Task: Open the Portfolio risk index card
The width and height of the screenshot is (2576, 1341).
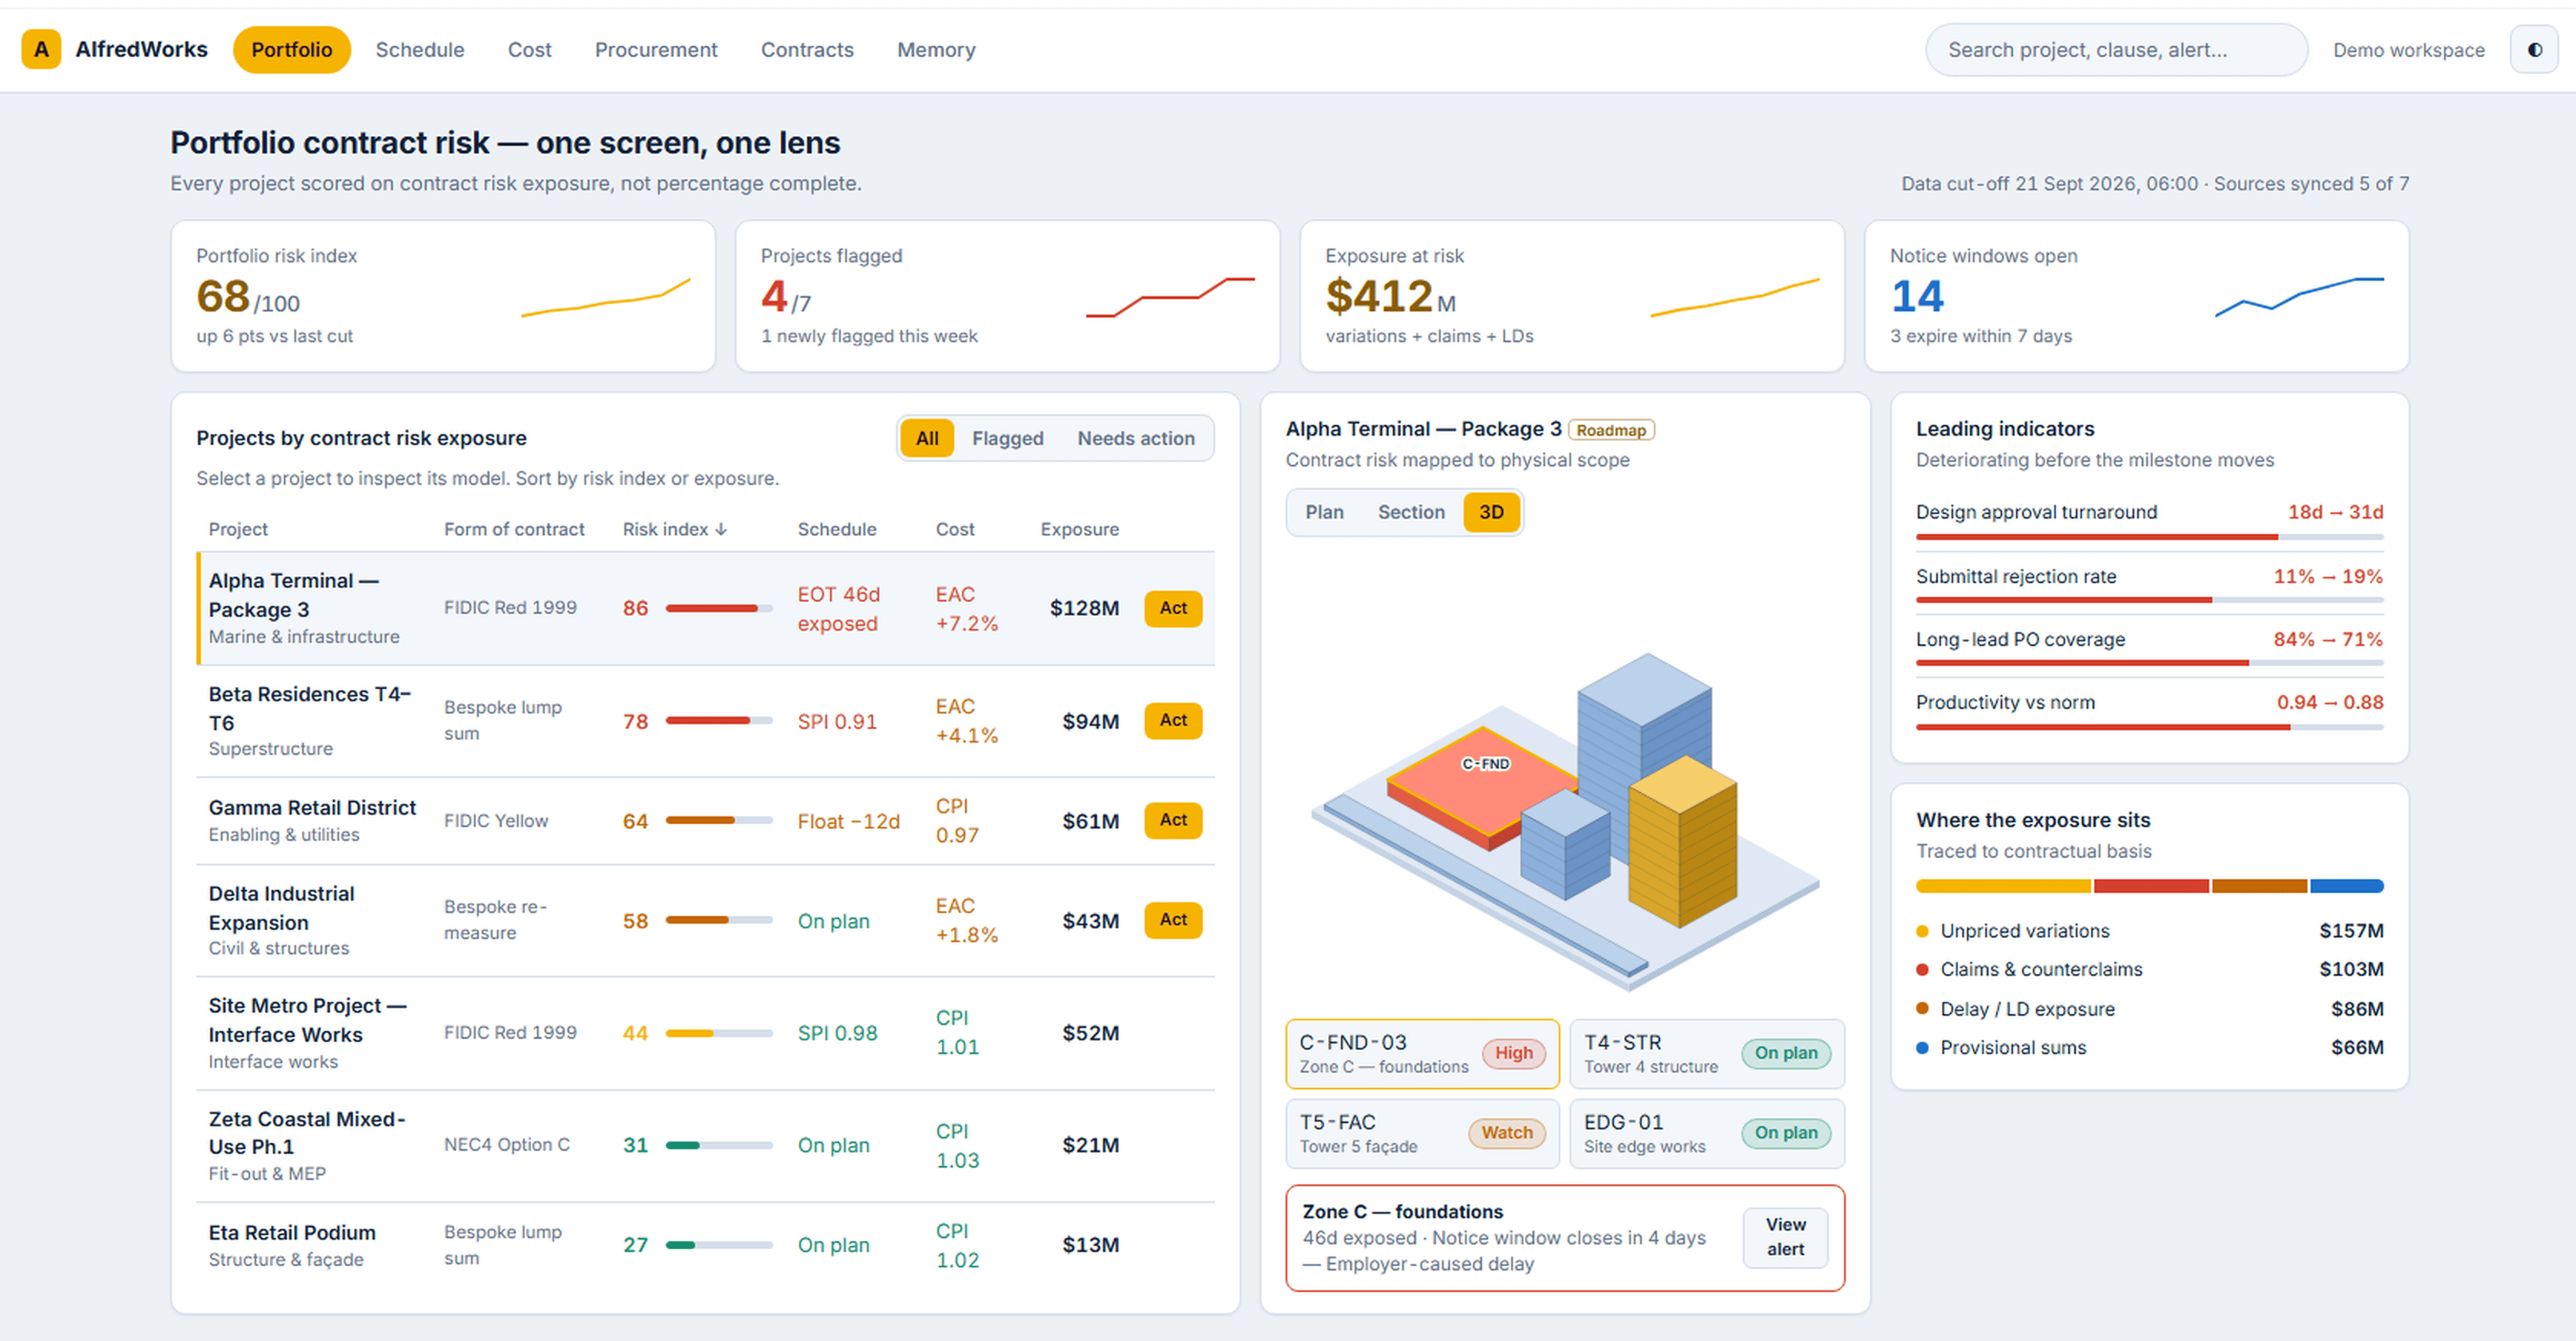Action: [x=443, y=296]
